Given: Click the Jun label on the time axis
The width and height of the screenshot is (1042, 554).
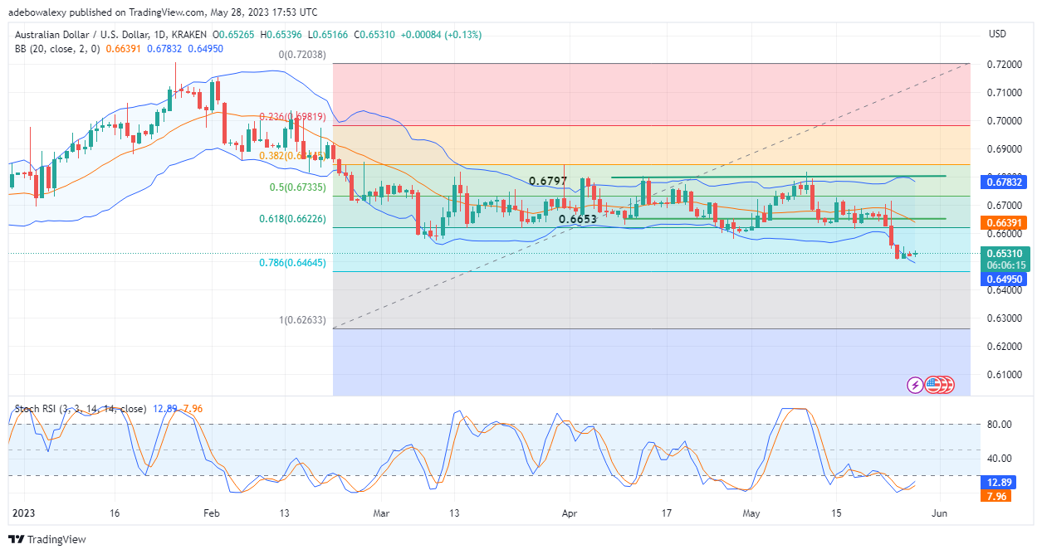Looking at the screenshot, I should (x=939, y=513).
